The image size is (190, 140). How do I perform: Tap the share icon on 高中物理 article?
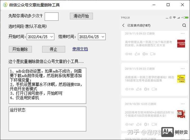point(144,54)
